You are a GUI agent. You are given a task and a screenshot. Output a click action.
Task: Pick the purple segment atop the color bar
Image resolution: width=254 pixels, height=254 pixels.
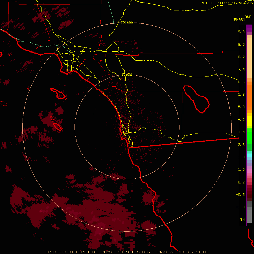pos(249,28)
